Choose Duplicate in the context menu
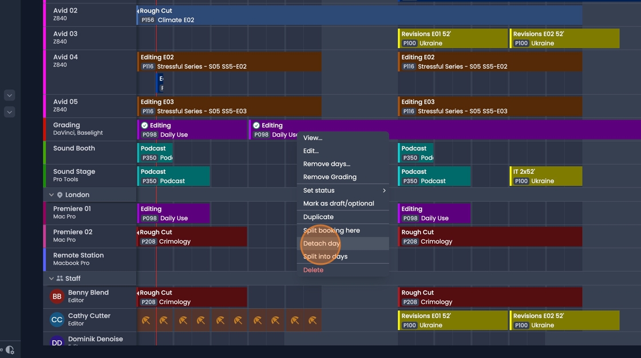 pos(318,217)
